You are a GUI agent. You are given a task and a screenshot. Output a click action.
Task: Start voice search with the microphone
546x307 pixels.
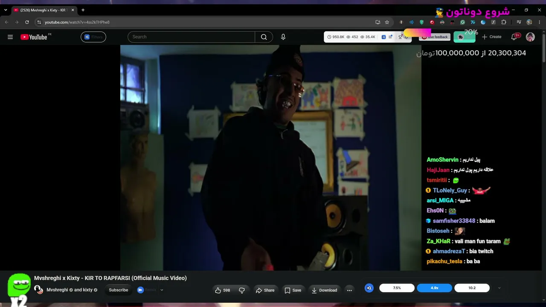[283, 37]
